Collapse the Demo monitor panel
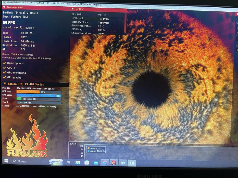Viewport: 238px width, 178px height. [4, 7]
